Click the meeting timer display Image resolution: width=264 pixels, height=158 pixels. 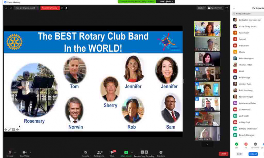pyautogui.click(x=201, y=8)
